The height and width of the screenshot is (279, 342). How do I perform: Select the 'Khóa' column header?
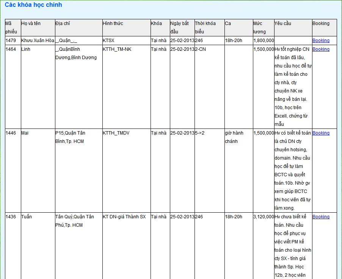[x=156, y=24]
